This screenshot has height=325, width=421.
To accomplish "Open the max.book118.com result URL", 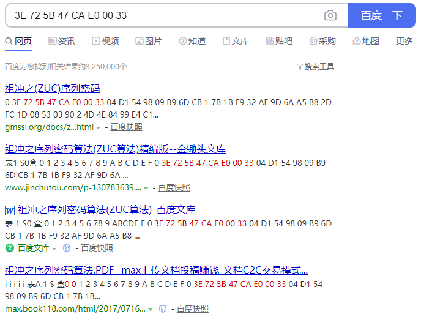I will (75, 308).
